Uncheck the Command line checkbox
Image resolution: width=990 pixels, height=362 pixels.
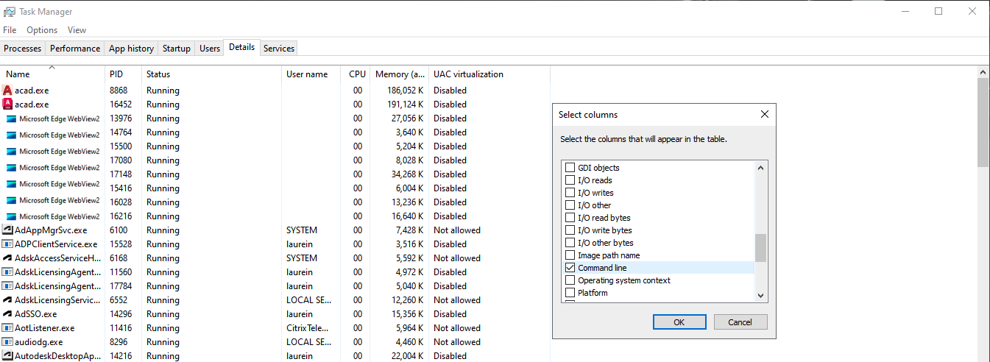[570, 268]
